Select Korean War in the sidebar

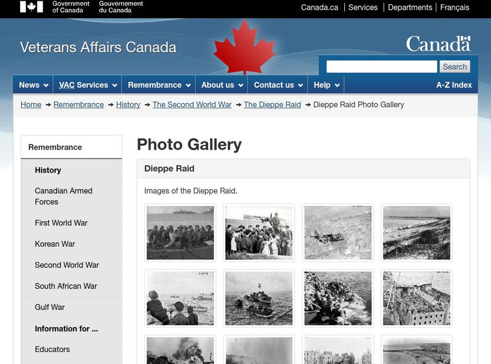pyautogui.click(x=55, y=244)
